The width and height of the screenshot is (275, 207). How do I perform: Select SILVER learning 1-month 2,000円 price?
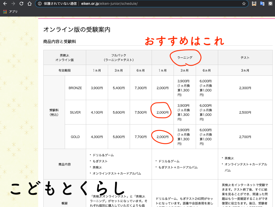tap(163, 112)
